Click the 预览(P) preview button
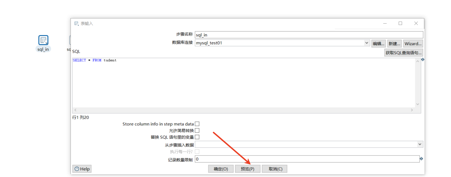The width and height of the screenshot is (451, 177). coord(247,169)
